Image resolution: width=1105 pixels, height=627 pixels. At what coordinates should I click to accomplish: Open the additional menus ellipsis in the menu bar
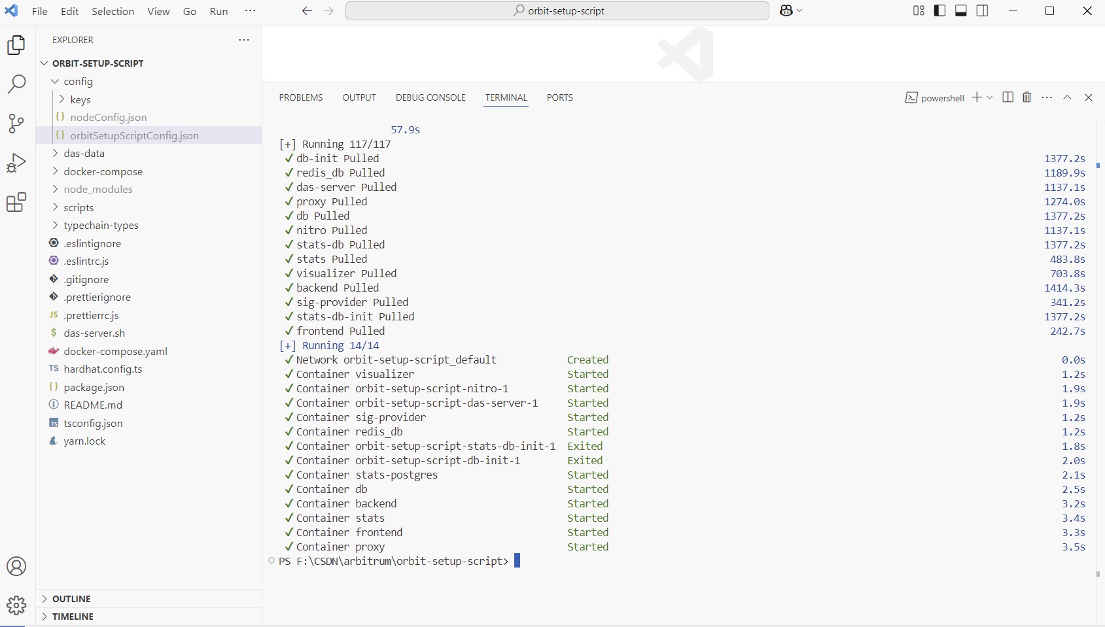click(250, 10)
